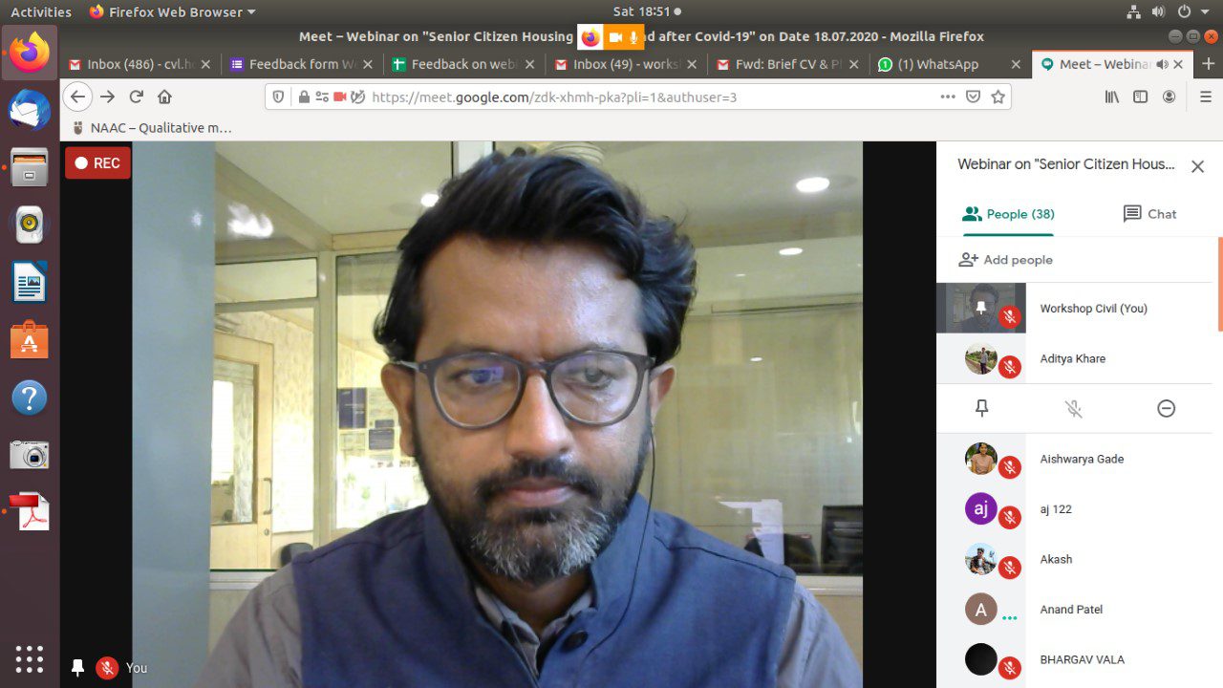This screenshot has width=1223, height=688.
Task: Open a new browser tab
Action: 1208,64
